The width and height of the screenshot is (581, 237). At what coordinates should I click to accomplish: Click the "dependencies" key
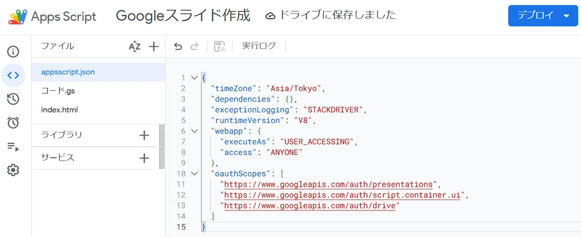pos(244,99)
